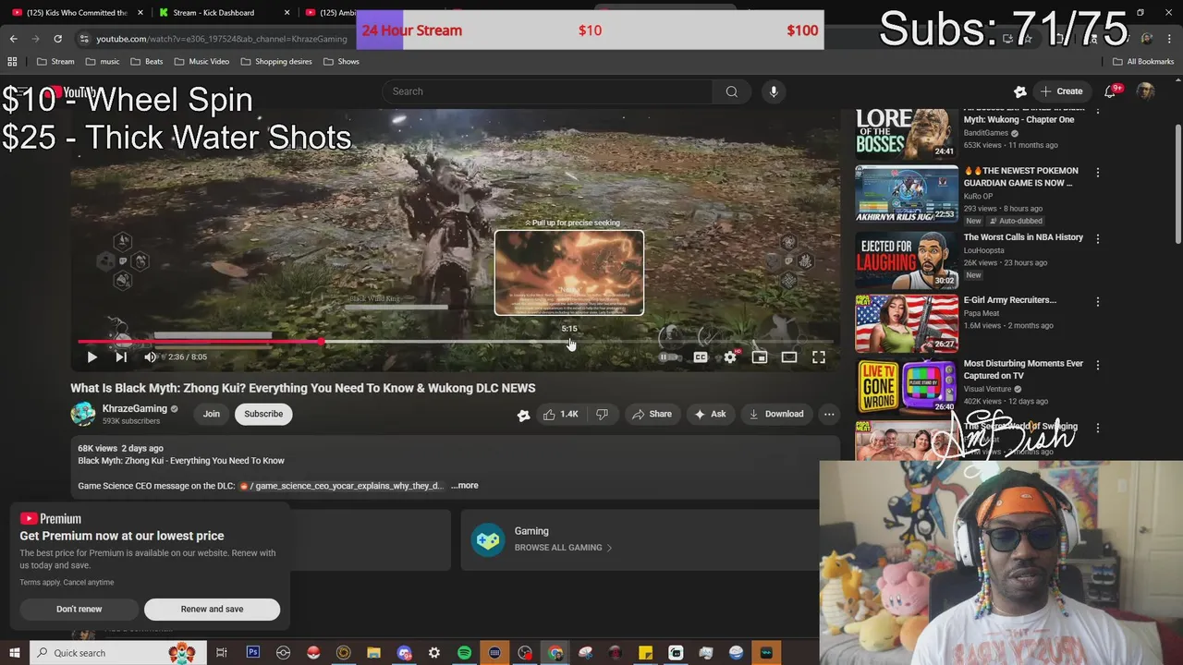1183x665 pixels.
Task: Click the extension icon left of Like
Action: pos(523,415)
